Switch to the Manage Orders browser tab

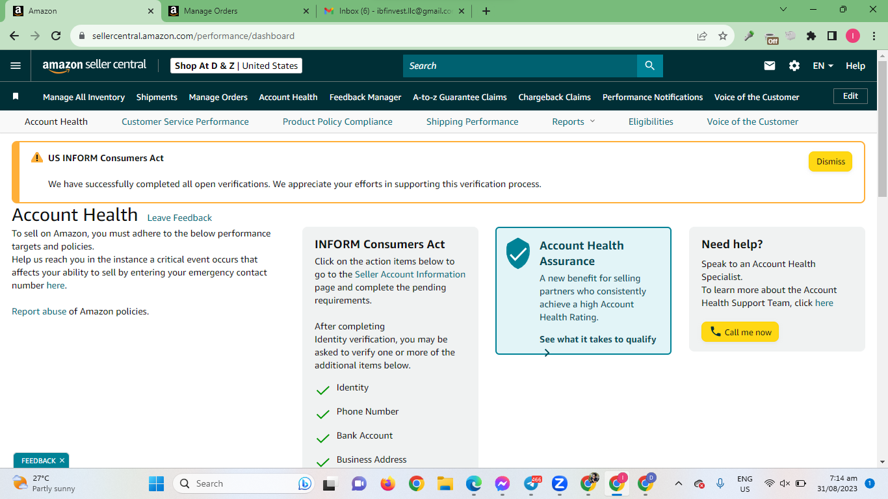[237, 10]
